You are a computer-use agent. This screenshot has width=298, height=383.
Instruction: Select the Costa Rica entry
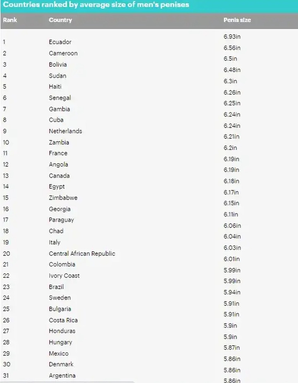tap(63, 320)
